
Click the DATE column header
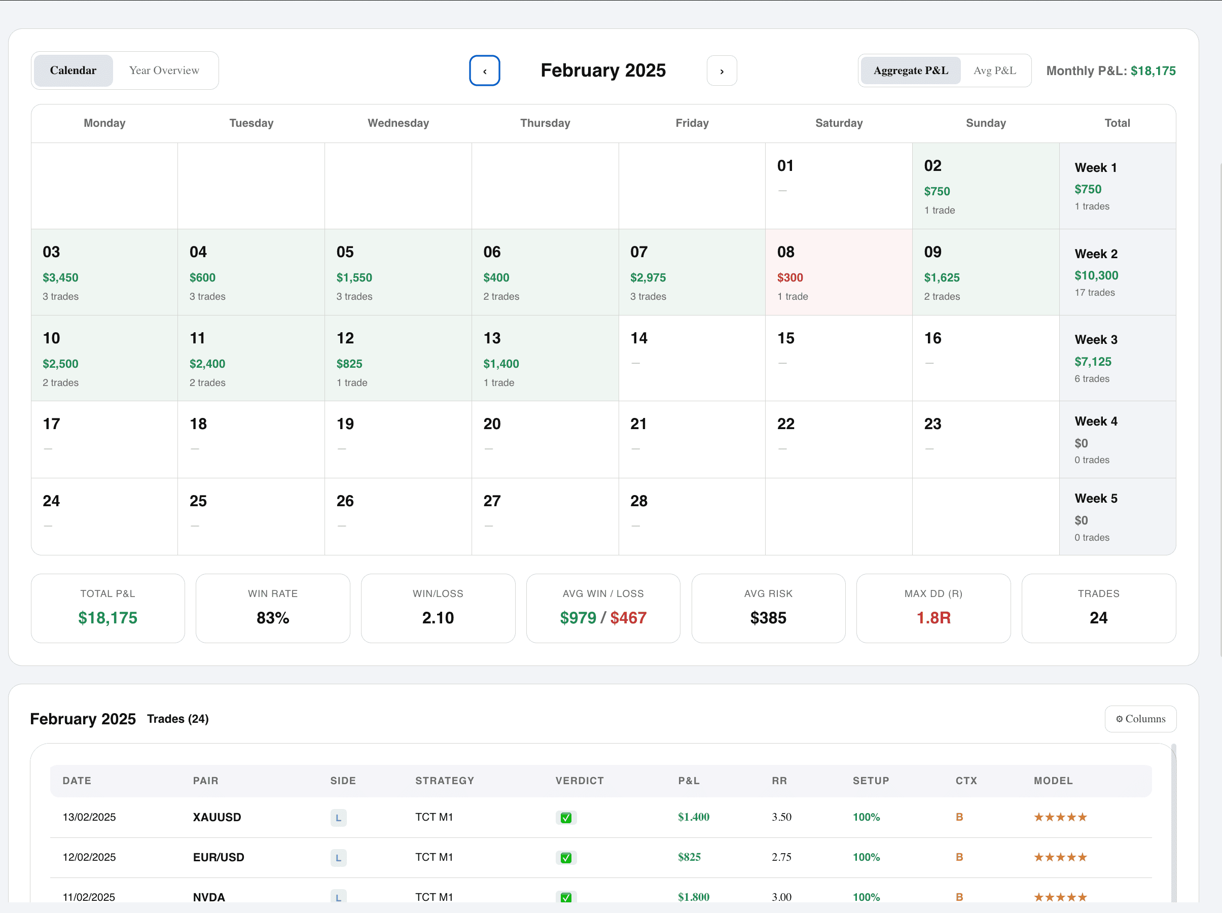pyautogui.click(x=77, y=781)
